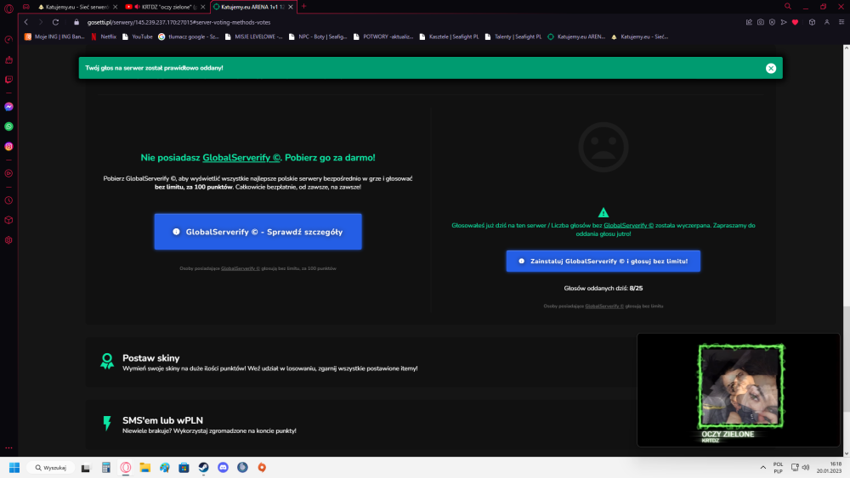The width and height of the screenshot is (850, 478).
Task: Dismiss the green vote confirmation banner
Action: point(770,68)
